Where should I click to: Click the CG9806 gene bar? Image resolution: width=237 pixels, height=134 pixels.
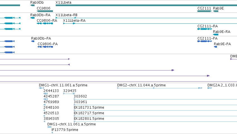[x=45, y=11]
